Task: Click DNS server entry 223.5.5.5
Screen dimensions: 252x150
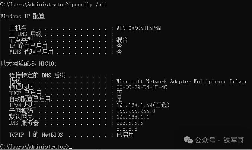Action: click(130, 123)
